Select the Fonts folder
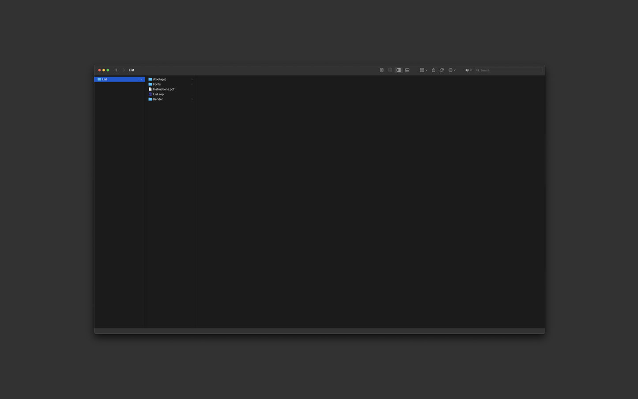 click(170, 84)
